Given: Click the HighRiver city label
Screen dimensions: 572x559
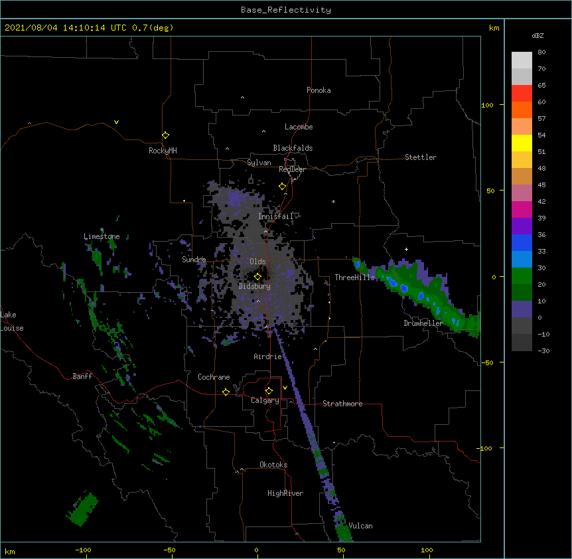Looking at the screenshot, I should (285, 493).
